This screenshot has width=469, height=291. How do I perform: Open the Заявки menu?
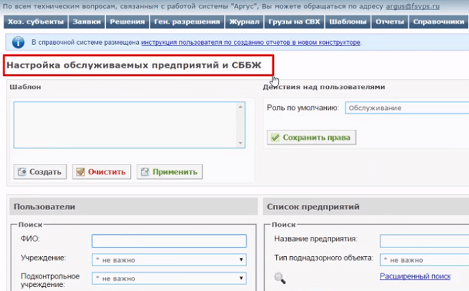(87, 21)
